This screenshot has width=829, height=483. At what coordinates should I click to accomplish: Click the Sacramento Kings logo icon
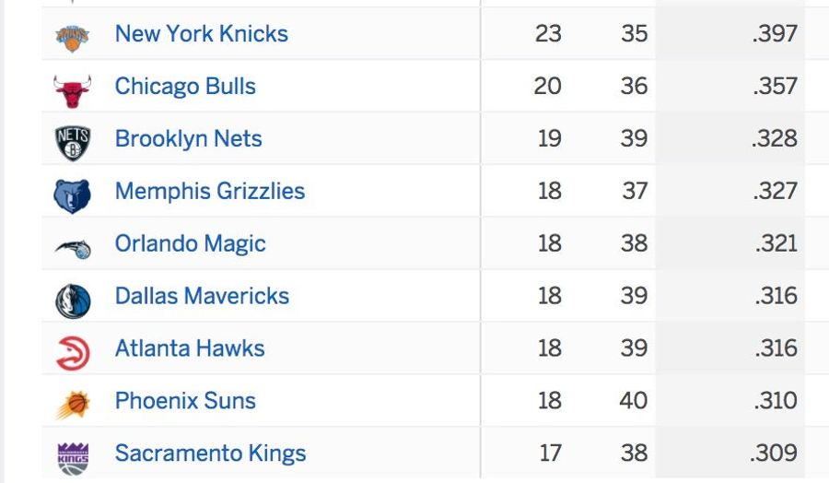click(73, 459)
